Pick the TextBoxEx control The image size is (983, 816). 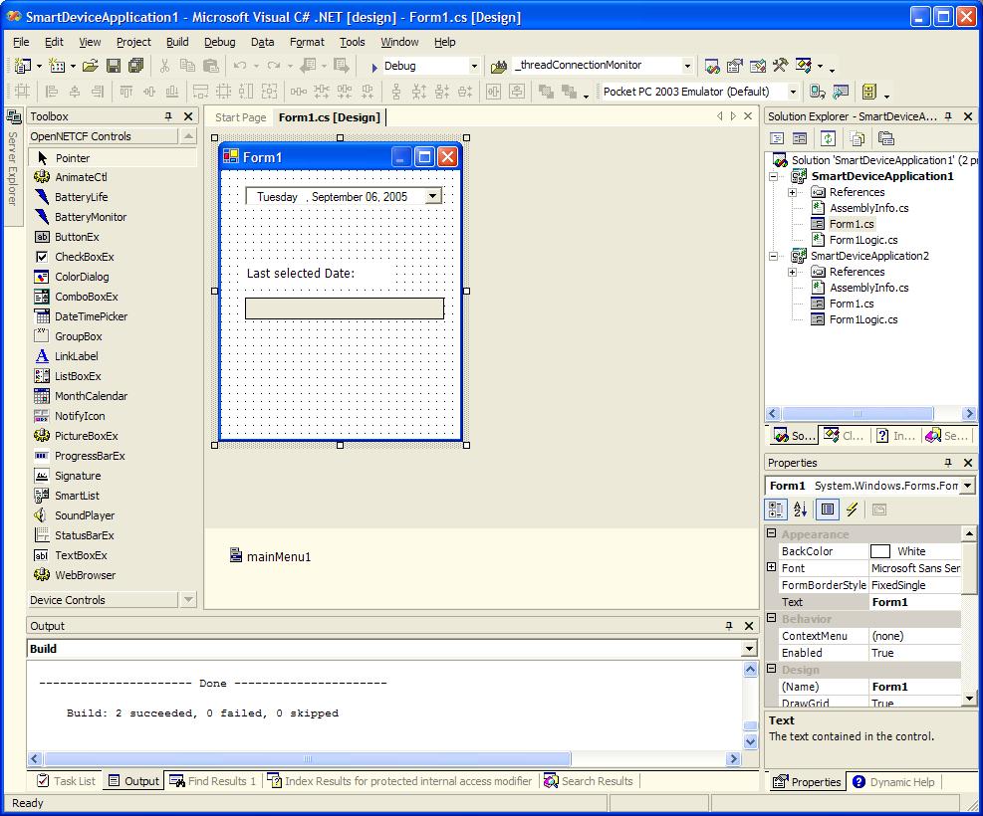click(81, 555)
